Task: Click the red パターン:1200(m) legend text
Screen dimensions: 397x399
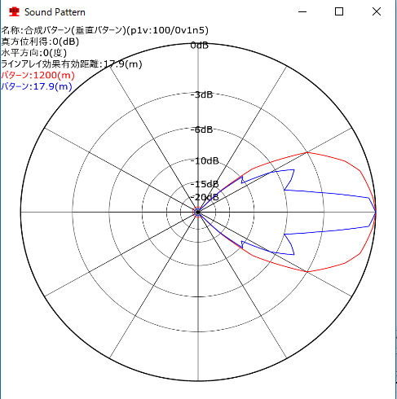Action: [x=37, y=75]
